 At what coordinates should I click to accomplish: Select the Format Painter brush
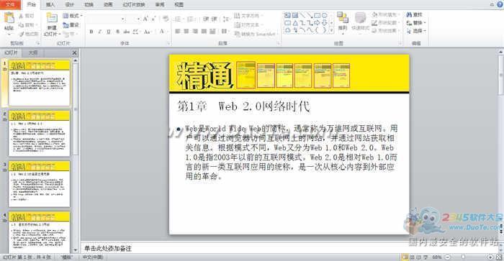21,34
